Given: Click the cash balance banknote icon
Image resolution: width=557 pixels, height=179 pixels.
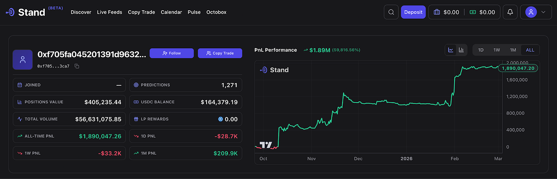Looking at the screenshot, I should 473,12.
